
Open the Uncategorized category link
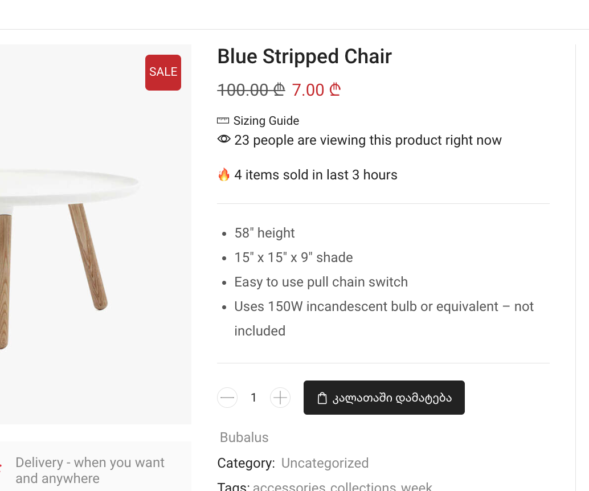coord(325,463)
